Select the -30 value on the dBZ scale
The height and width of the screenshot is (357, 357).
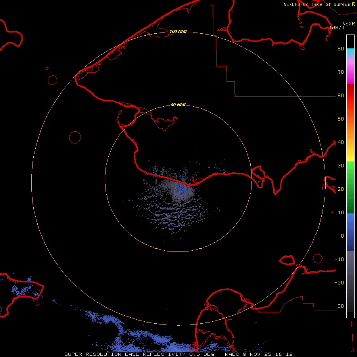coord(339,306)
